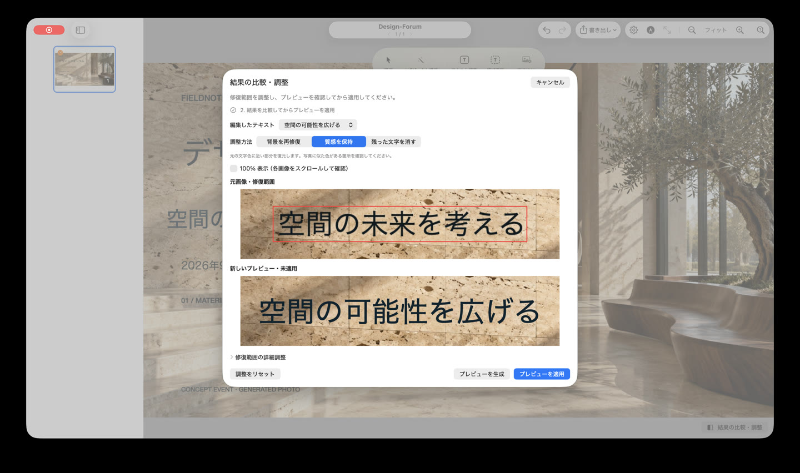Image resolution: width=800 pixels, height=473 pixels.
Task: Go to the previous page chevron
Action: [x=388, y=34]
